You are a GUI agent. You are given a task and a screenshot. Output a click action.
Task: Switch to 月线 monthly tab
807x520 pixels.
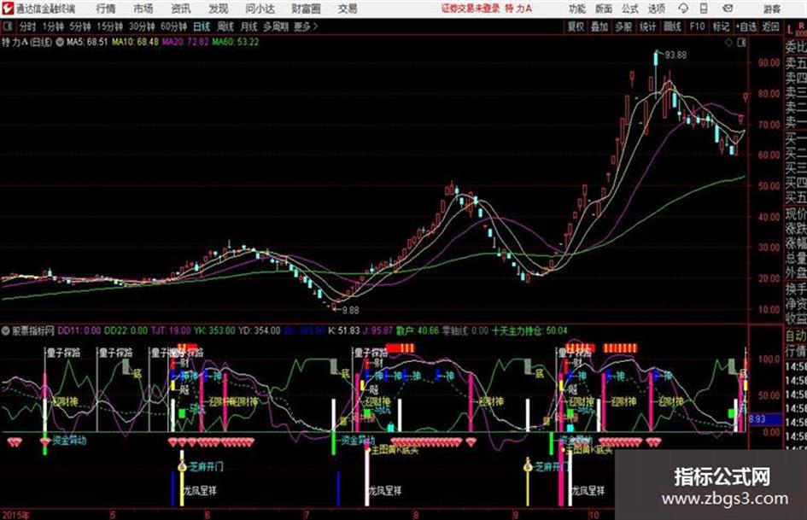pos(249,26)
